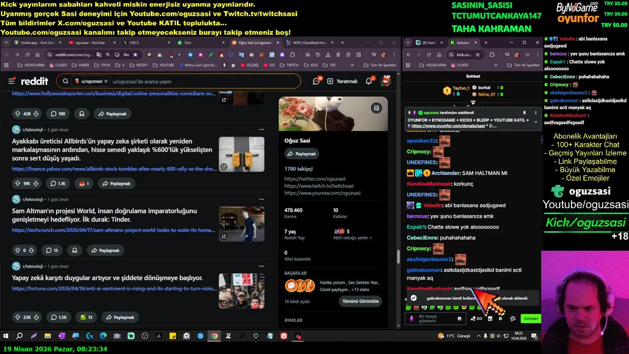Click the green Gönder send button
This screenshot has height=354, width=629.
[x=531, y=318]
